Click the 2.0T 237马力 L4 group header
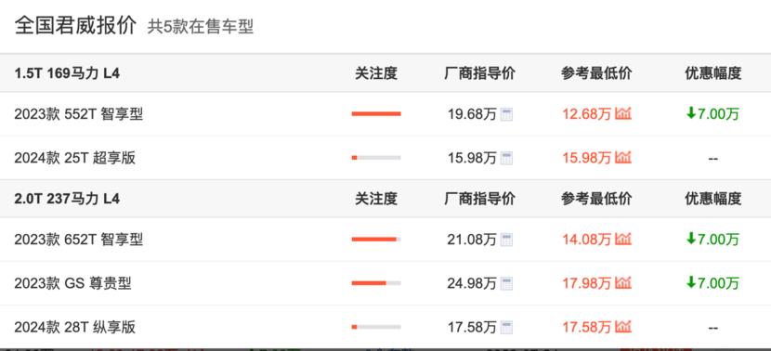Viewport: 771px width, 351px height. 68,199
